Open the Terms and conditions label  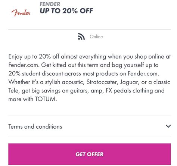point(35,126)
